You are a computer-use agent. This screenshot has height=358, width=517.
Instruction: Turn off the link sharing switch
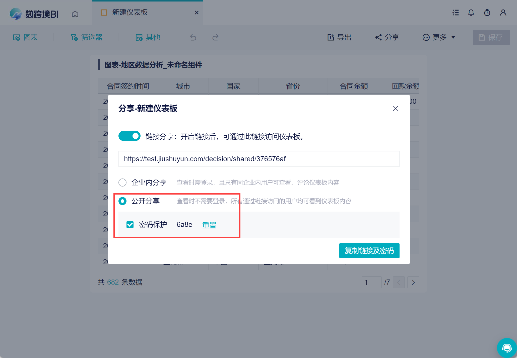[x=130, y=136]
